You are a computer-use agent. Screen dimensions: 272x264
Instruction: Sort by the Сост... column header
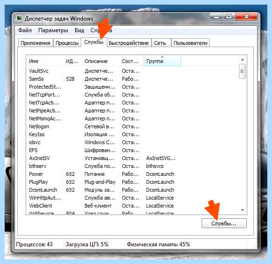[132, 61]
